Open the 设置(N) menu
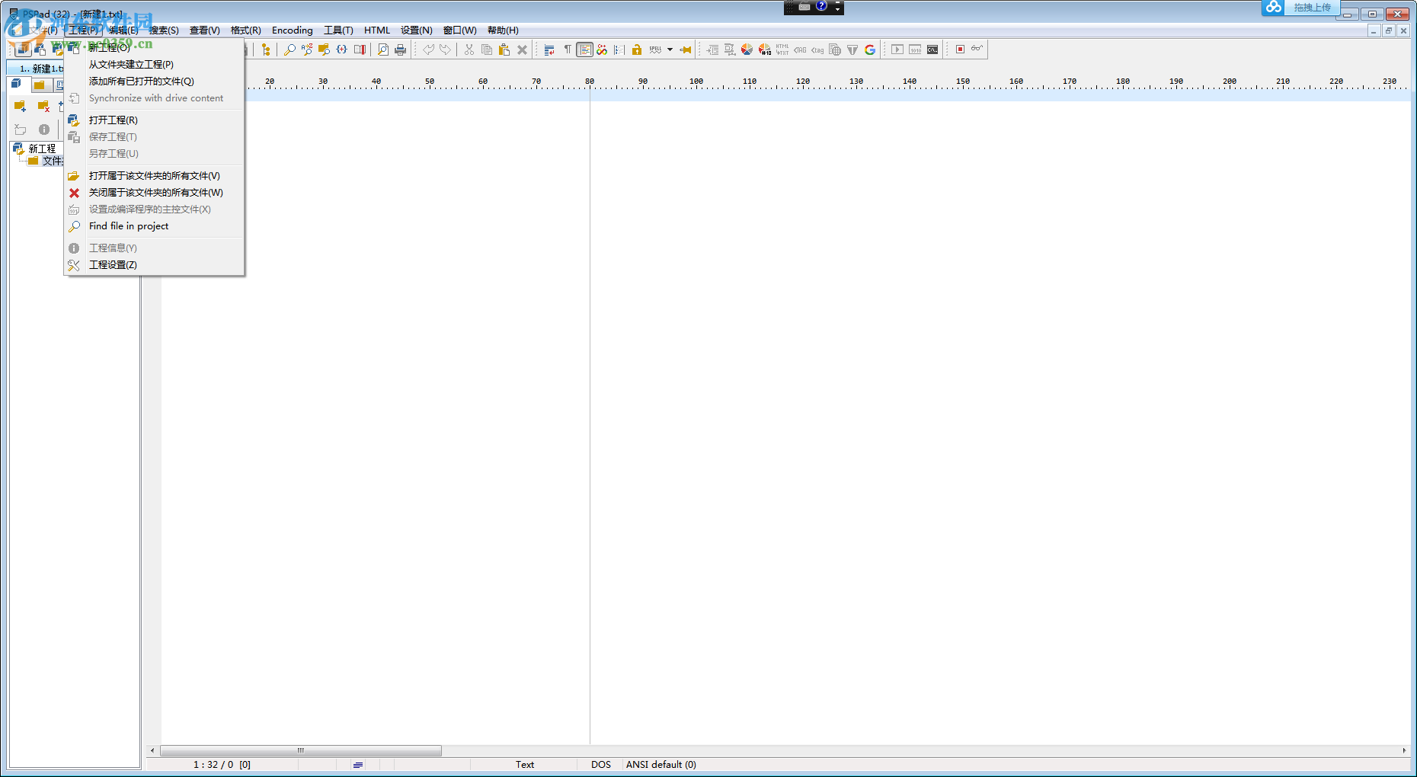The width and height of the screenshot is (1417, 777). [417, 30]
